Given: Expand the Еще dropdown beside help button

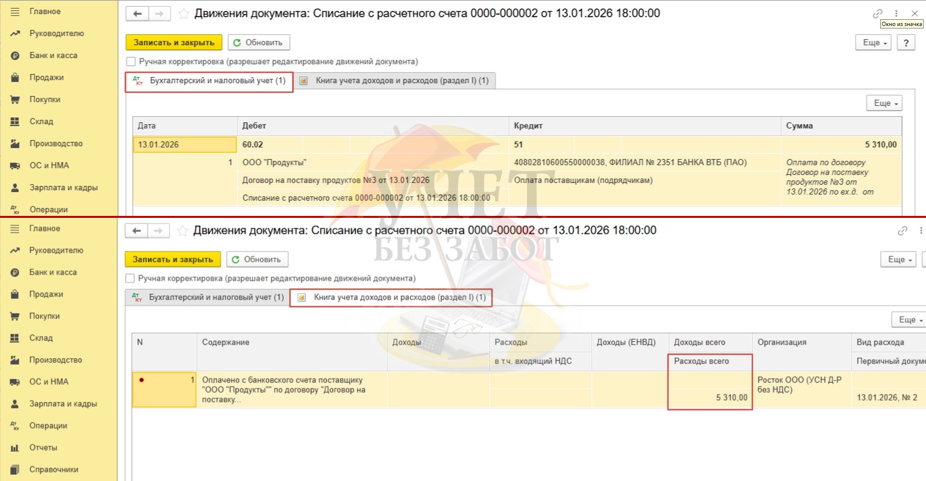Looking at the screenshot, I should point(874,42).
